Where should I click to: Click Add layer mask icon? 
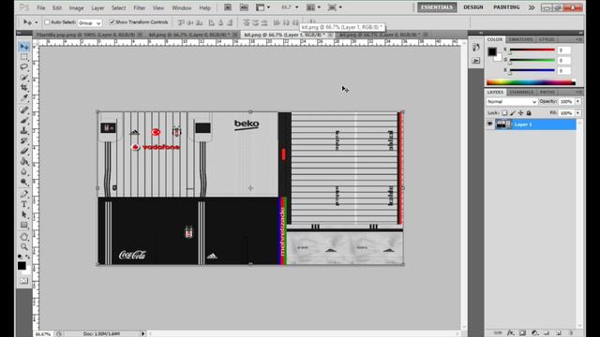(x=523, y=333)
